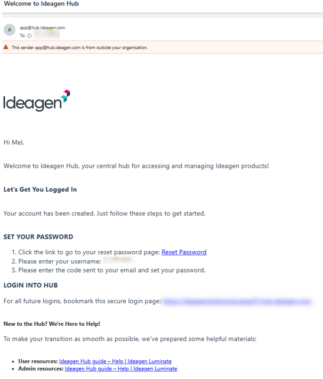Click the blurred username in step 2

(x=119, y=261)
